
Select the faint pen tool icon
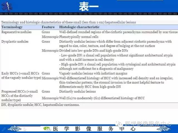pyautogui.click(x=3, y=129)
